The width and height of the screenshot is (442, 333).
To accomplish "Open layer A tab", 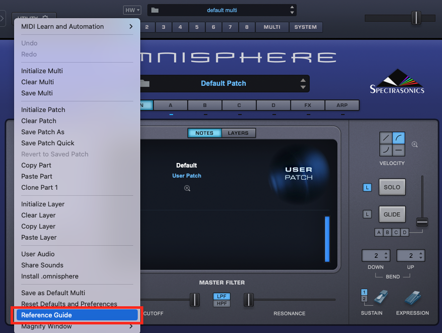I will click(171, 105).
